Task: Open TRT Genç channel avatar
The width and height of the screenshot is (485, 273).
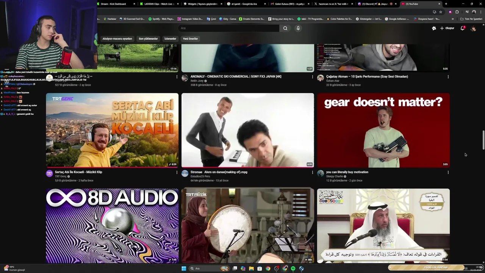Action: pyautogui.click(x=49, y=174)
